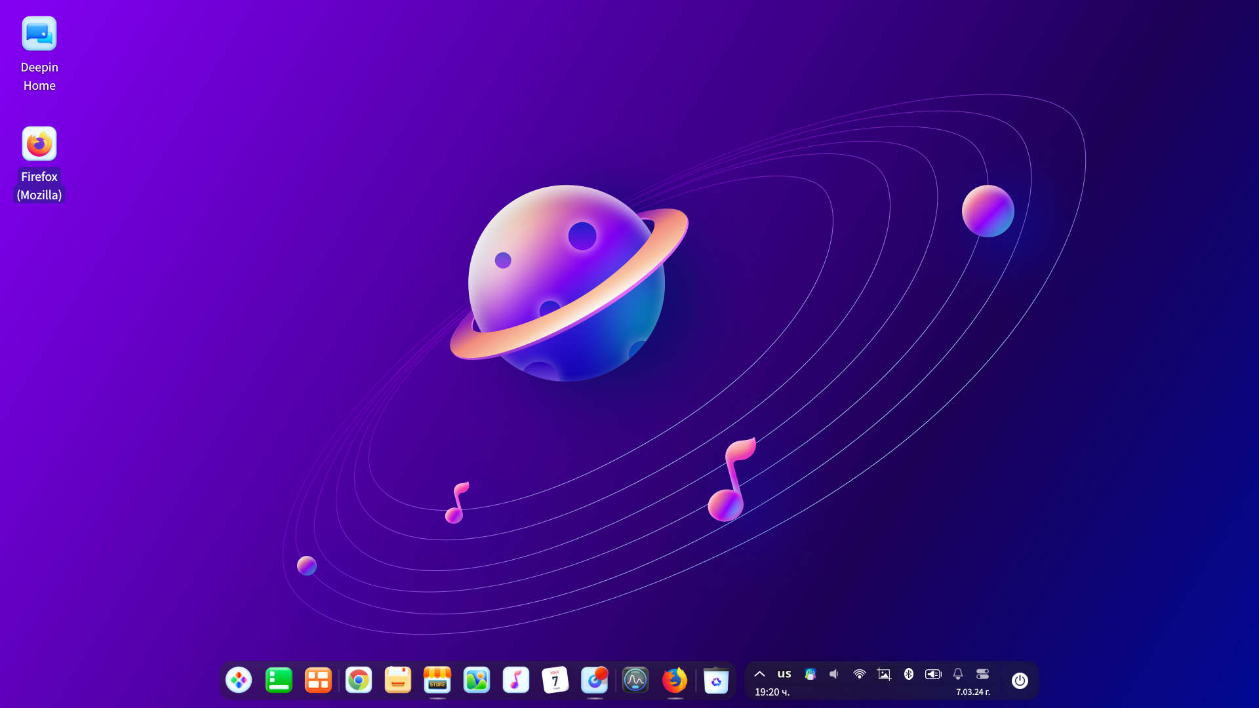Show multitasking view from dock

point(318,680)
